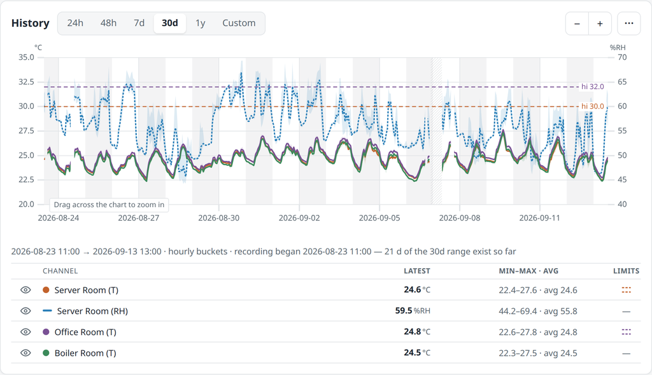Toggle visibility of Server Room (RH) channel
The image size is (652, 375).
click(25, 311)
